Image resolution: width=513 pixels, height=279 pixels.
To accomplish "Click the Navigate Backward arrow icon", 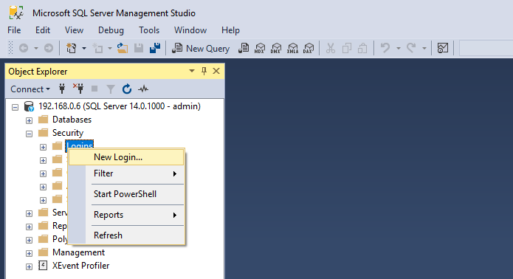I will click(24, 49).
